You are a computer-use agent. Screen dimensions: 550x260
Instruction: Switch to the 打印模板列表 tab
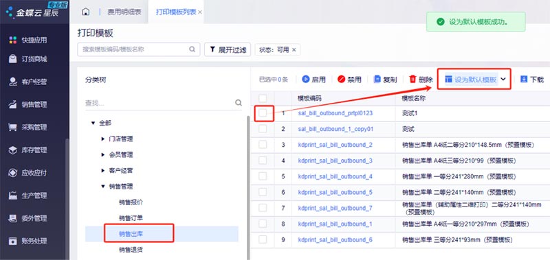tap(177, 12)
